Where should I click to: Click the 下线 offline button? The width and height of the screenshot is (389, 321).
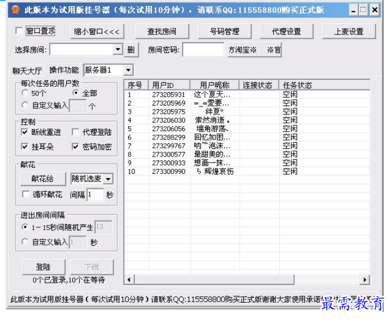[x=92, y=267]
